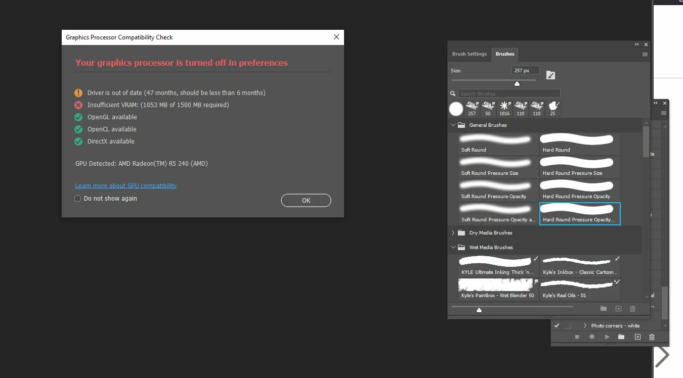The width and height of the screenshot is (683, 378).
Task: Create a new brush group in Brushes panel
Action: (x=604, y=308)
